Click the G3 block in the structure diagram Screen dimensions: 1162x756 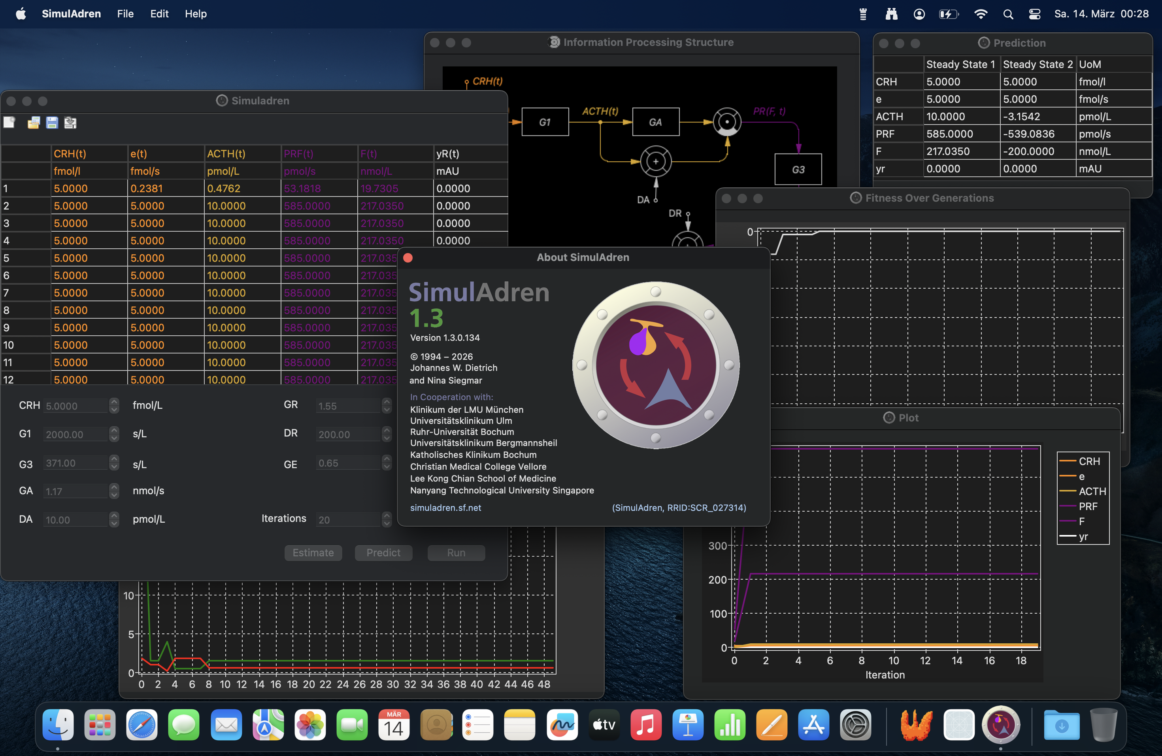(798, 170)
